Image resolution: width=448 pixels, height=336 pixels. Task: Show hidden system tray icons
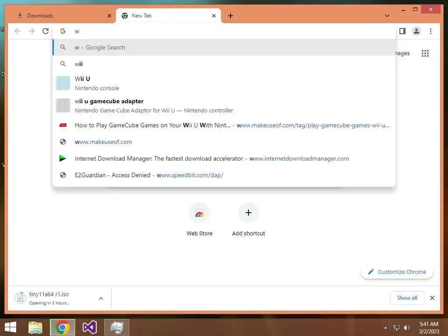[386, 328]
